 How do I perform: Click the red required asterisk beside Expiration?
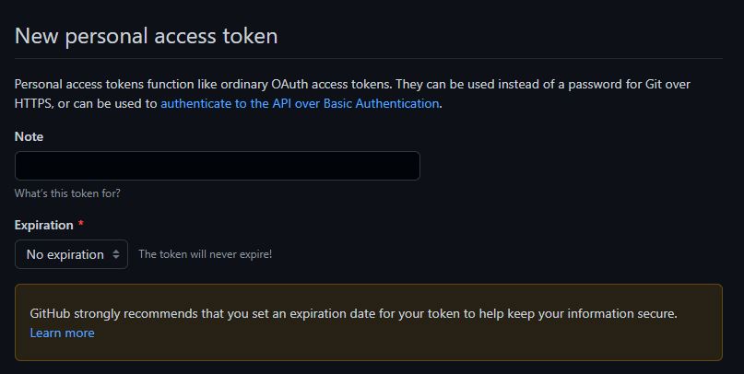pyautogui.click(x=80, y=224)
